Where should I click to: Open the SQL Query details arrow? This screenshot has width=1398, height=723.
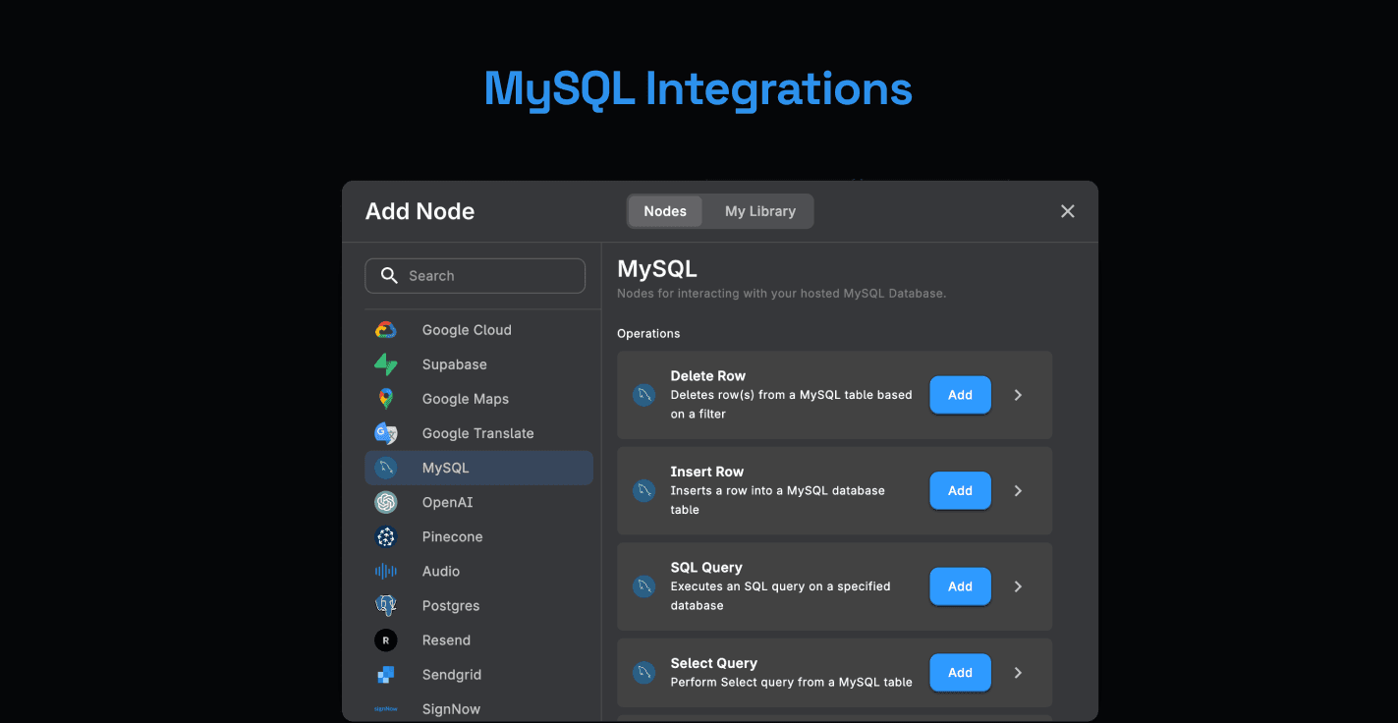(1018, 586)
